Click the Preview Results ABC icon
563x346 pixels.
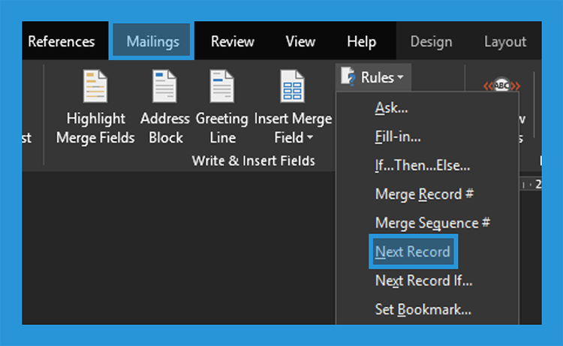click(501, 86)
